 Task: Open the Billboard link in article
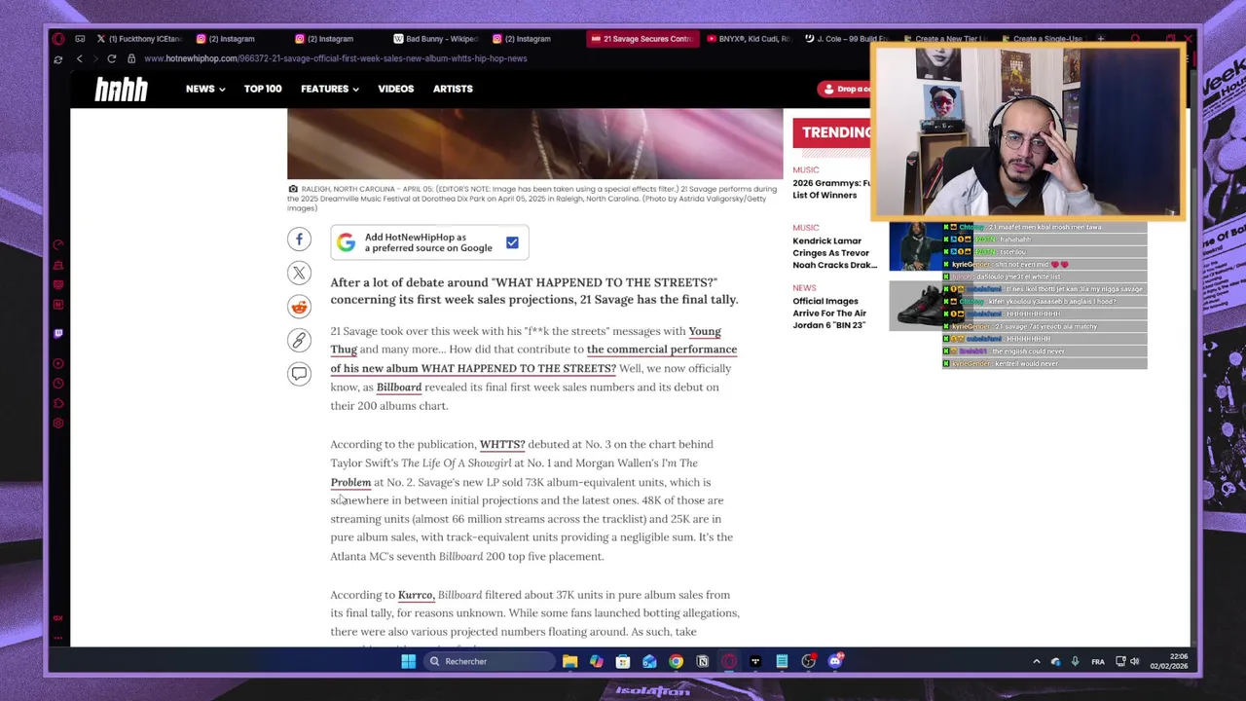click(399, 387)
